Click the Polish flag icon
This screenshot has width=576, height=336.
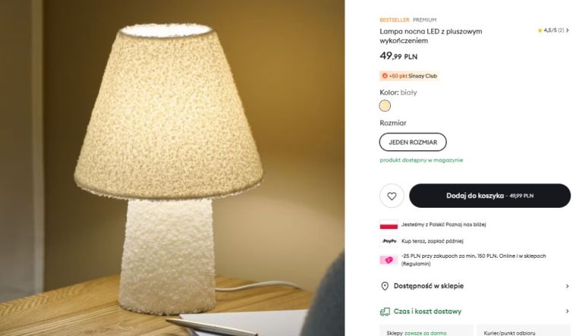coord(389,225)
